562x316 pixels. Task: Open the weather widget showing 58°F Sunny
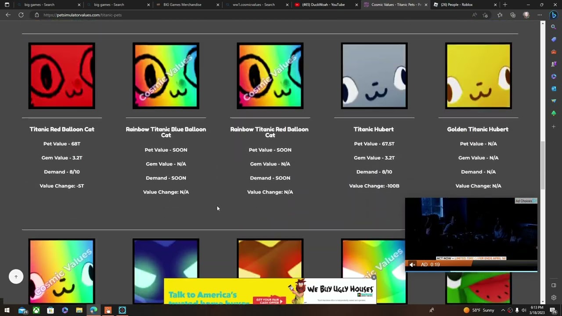point(479,310)
